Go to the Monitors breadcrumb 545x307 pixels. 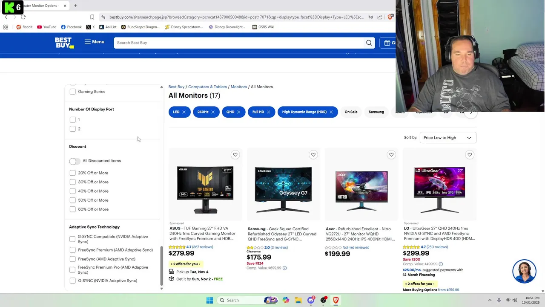click(239, 87)
